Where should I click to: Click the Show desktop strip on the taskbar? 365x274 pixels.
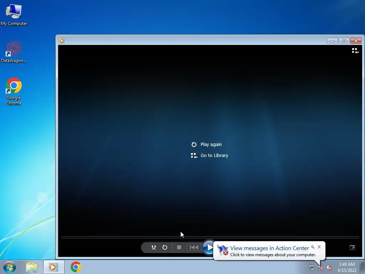(363, 267)
